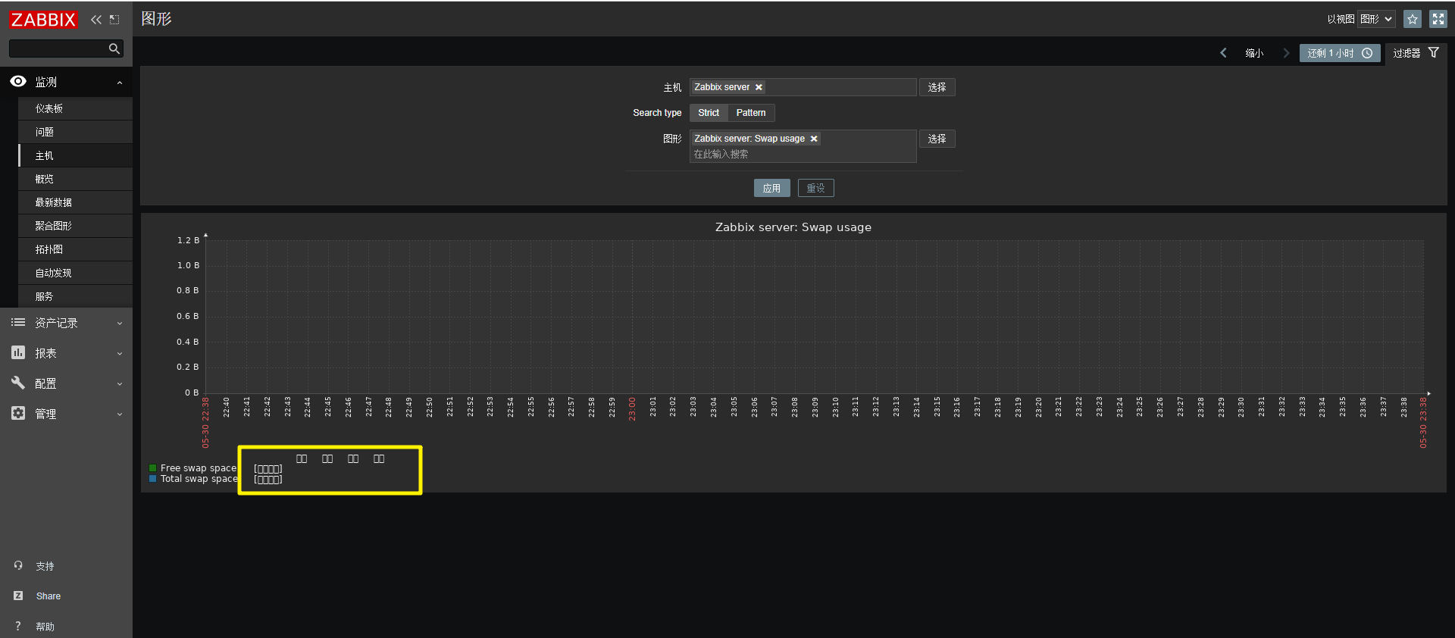Click the help question mark icon

click(18, 626)
